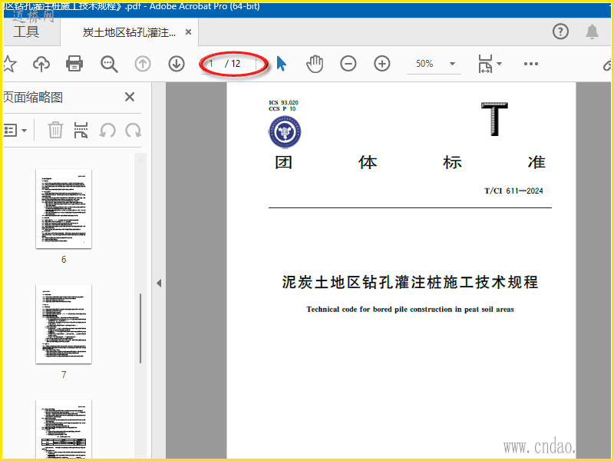Click the standard number T/CI 611—2024
Viewport: 614px width, 461px height.
pos(513,191)
